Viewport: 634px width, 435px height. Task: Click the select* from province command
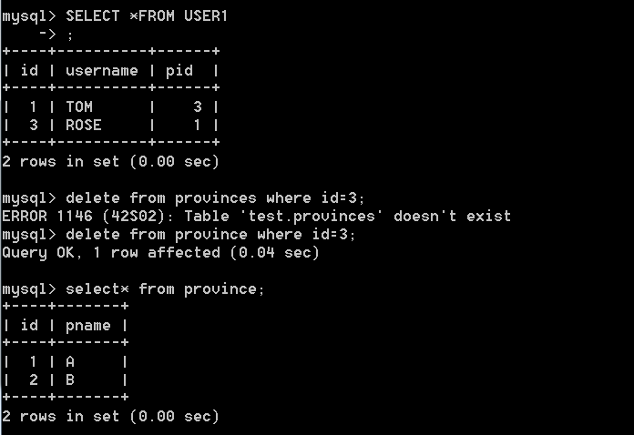(165, 289)
